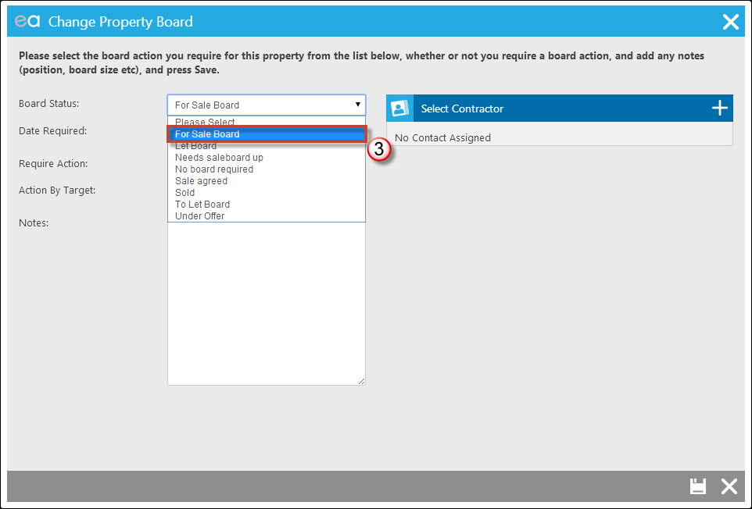752x509 pixels.
Task: Choose 'To Let Board' option
Action: 267,205
